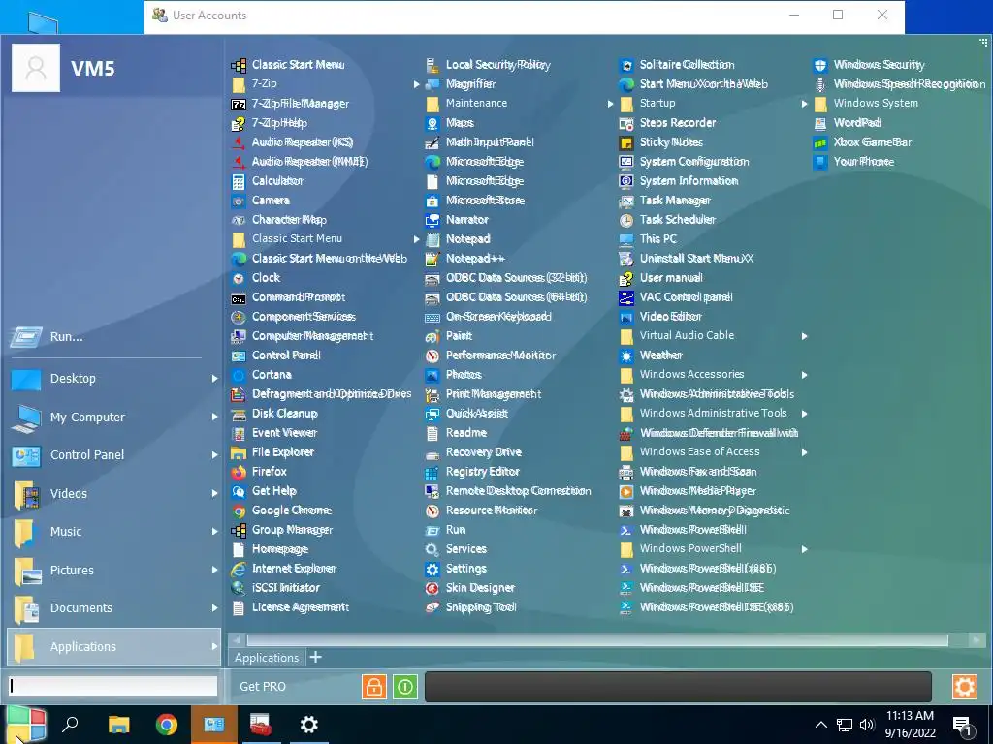Expand Windows Accessories folder

713,375
